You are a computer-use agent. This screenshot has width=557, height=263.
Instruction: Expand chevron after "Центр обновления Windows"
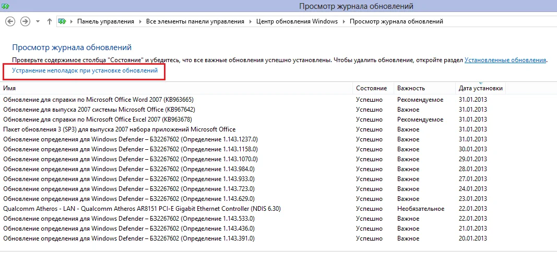tap(344, 21)
